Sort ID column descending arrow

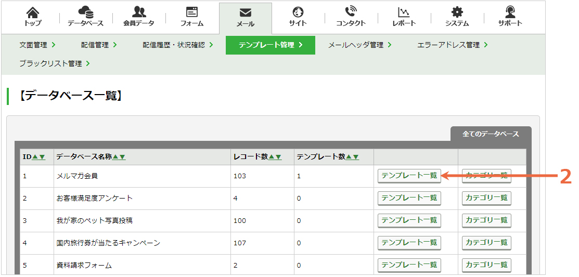(x=42, y=157)
